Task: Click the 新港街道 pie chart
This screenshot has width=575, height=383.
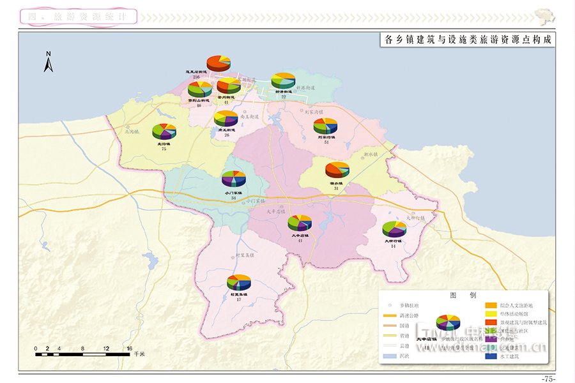Action: tap(283, 80)
